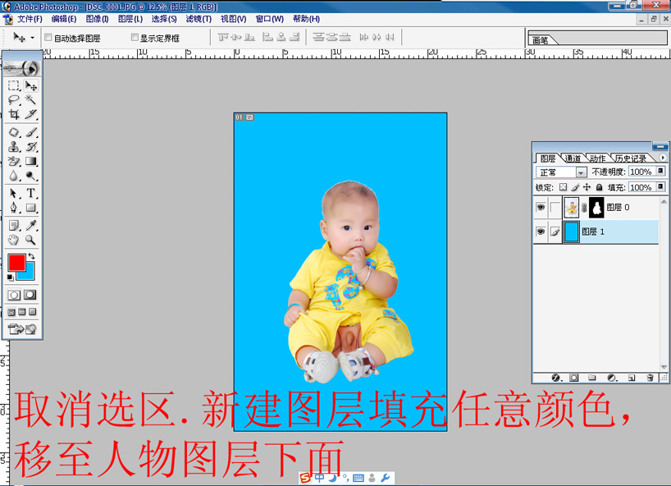Screen dimensions: 671x486
Task: Switch to the 通道 tab
Action: [574, 157]
